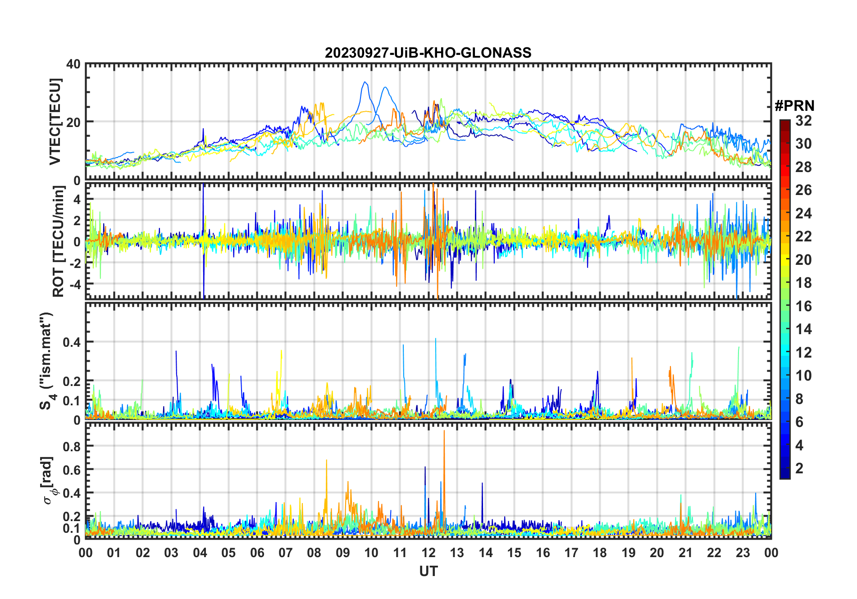This screenshot has width=857, height=599.
Task: Select PRN colorbar tick label 14
Action: coord(803,329)
